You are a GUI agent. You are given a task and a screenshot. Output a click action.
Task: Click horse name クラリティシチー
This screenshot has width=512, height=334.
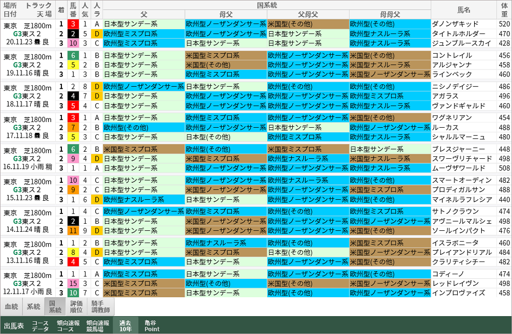click(458, 261)
